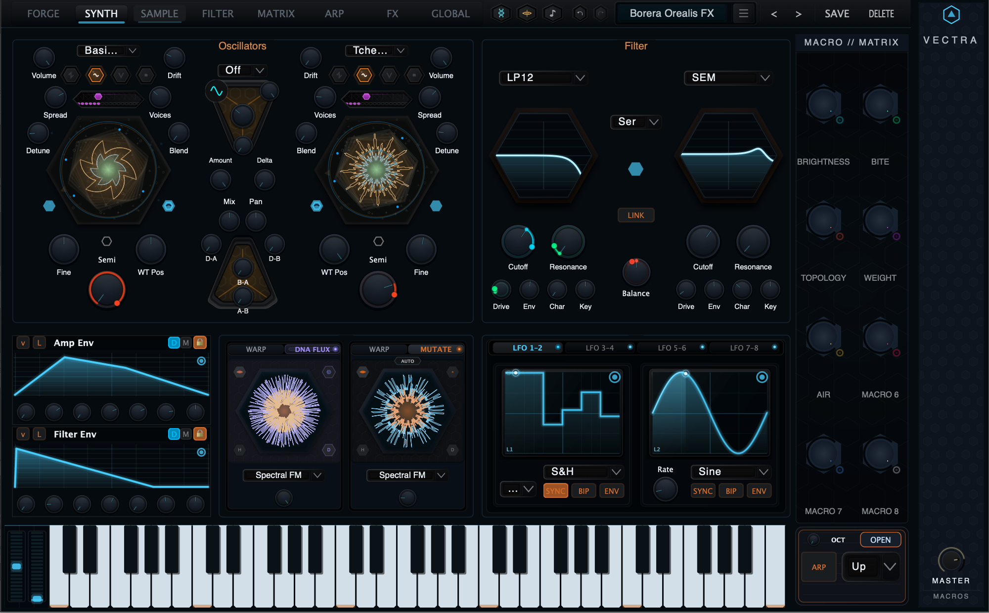Click the Borera Orealis FX preset name
989x613 pixels.
pyautogui.click(x=672, y=13)
